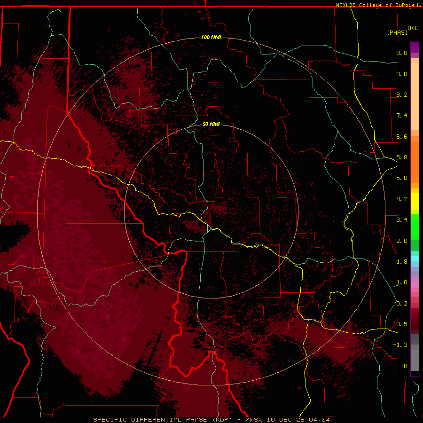Screen dimensions: 423x423
Task: Select the 9.8 value on the scale
Action: tap(402, 53)
